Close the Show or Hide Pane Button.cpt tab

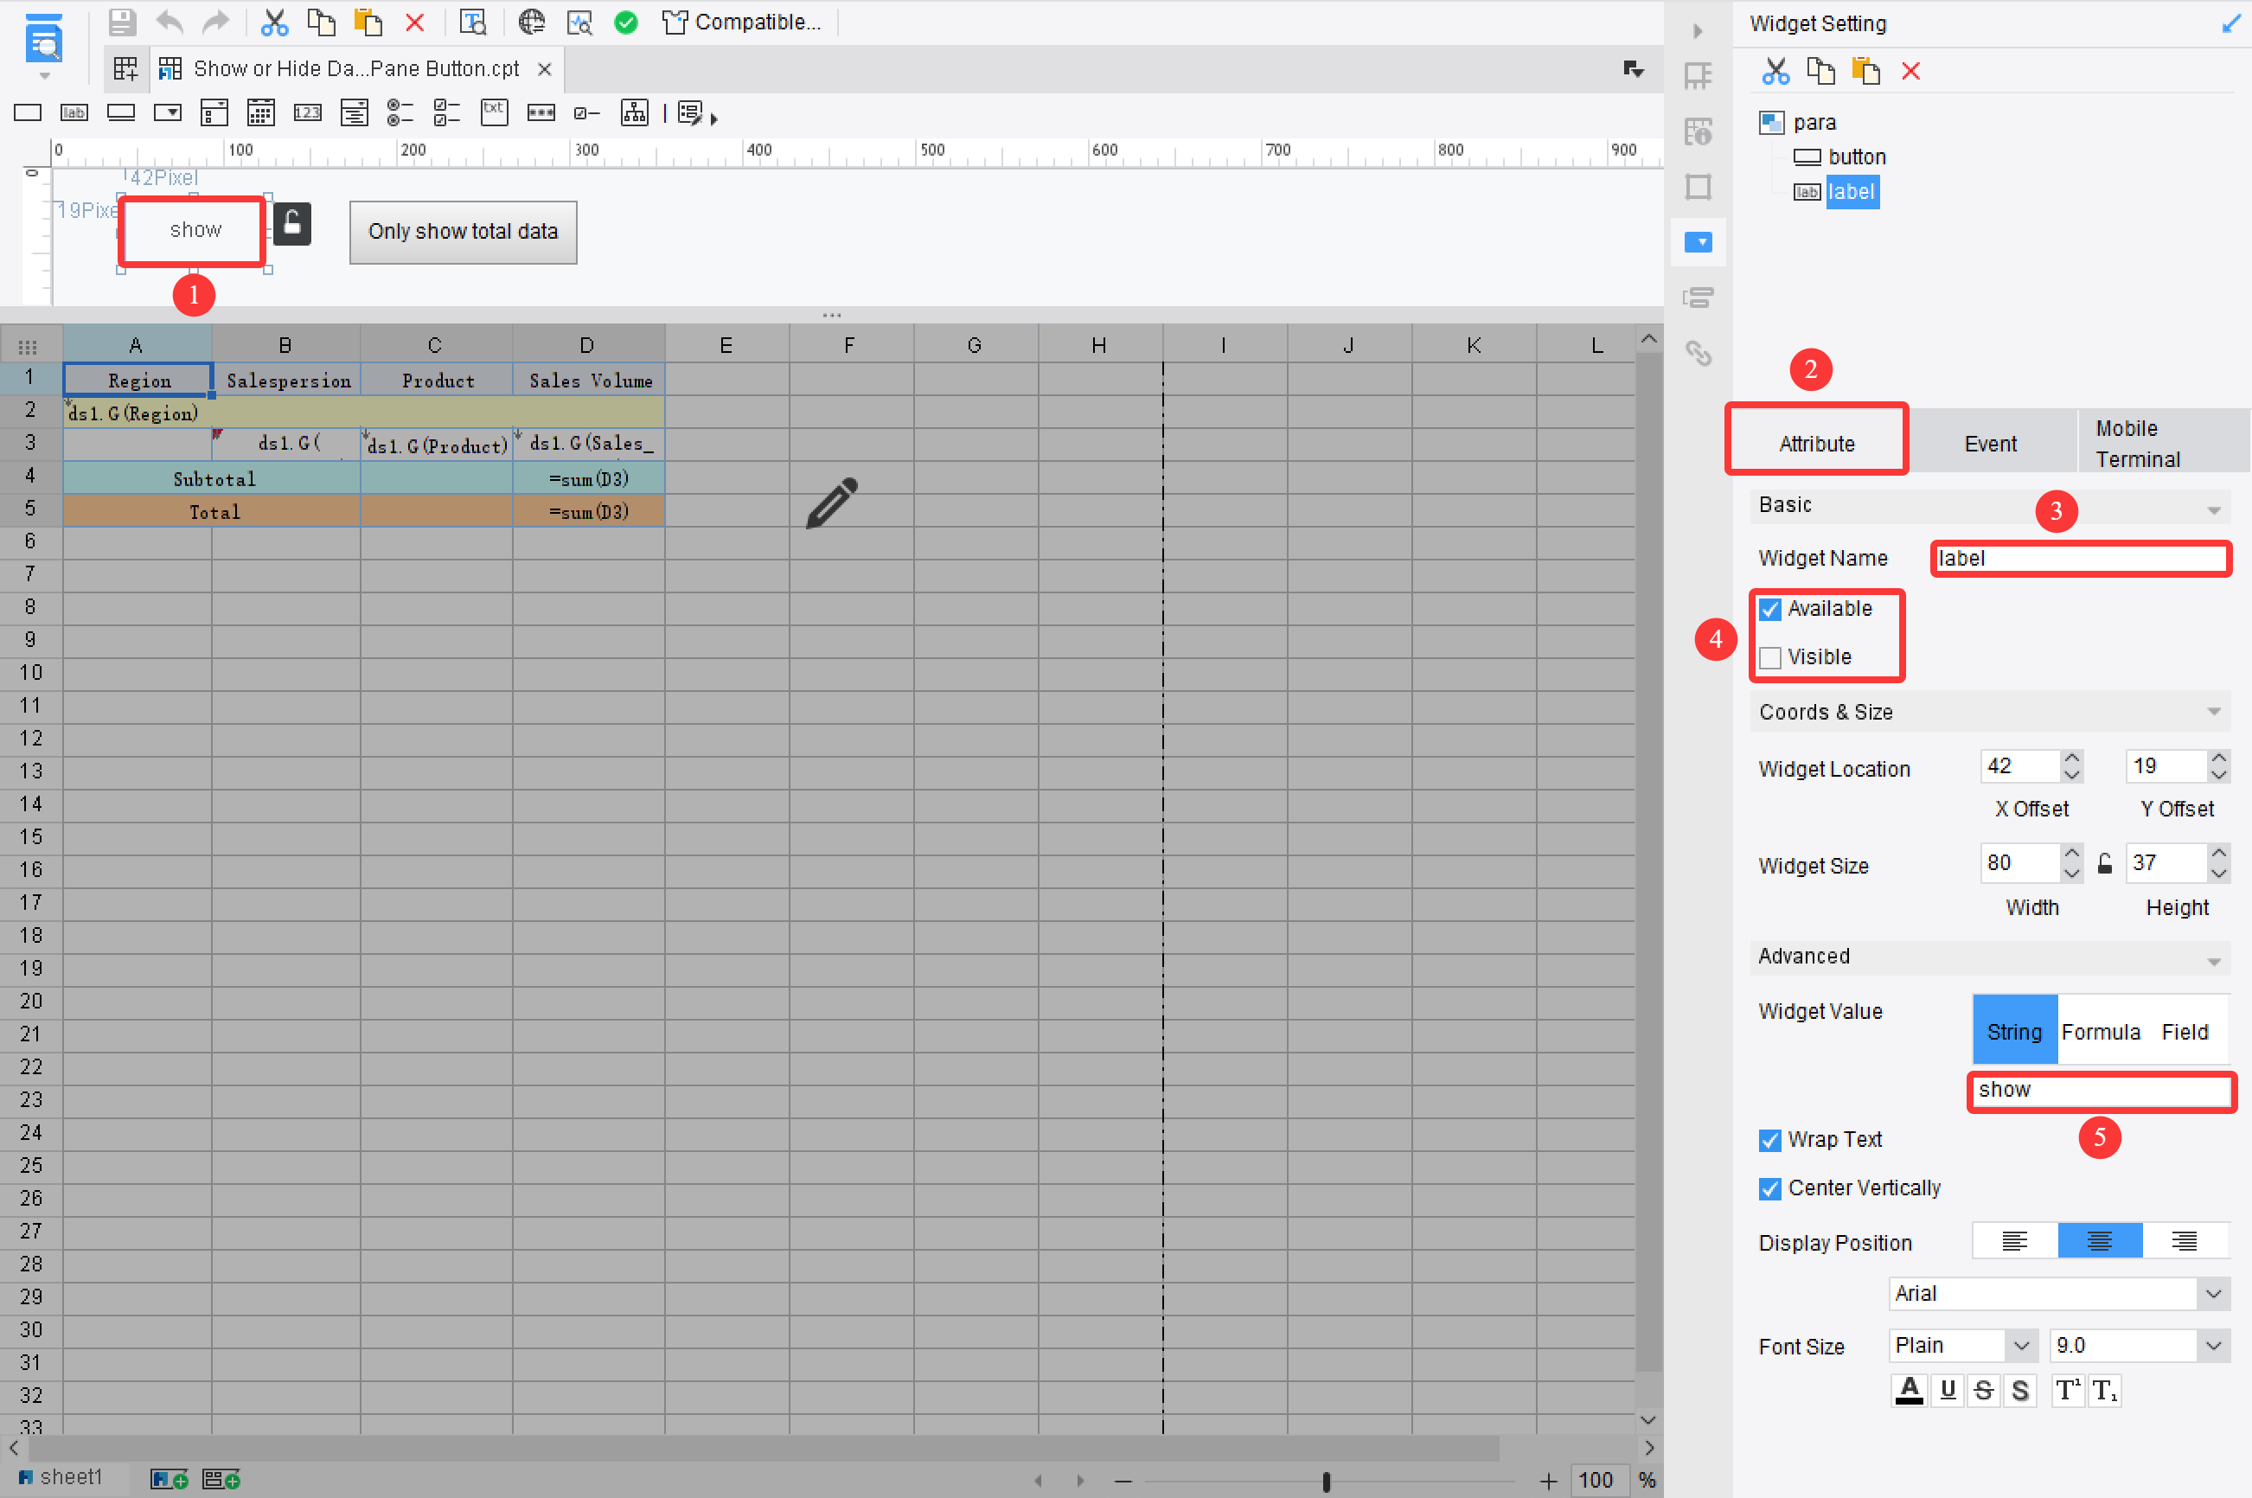click(x=544, y=69)
